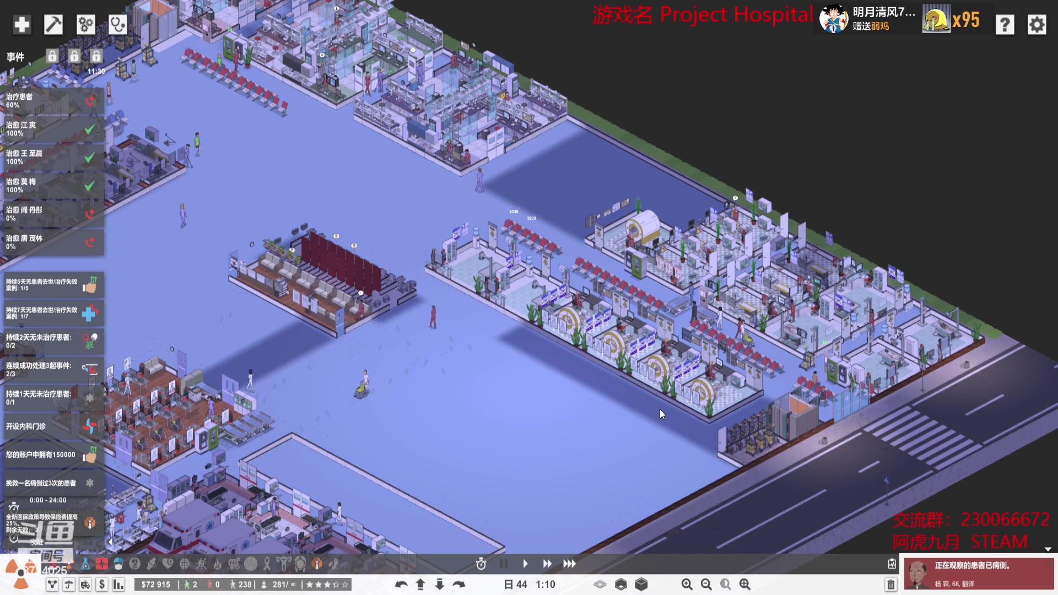1058x595 pixels.
Task: Open the umbrella insurance button
Action: click(69, 585)
